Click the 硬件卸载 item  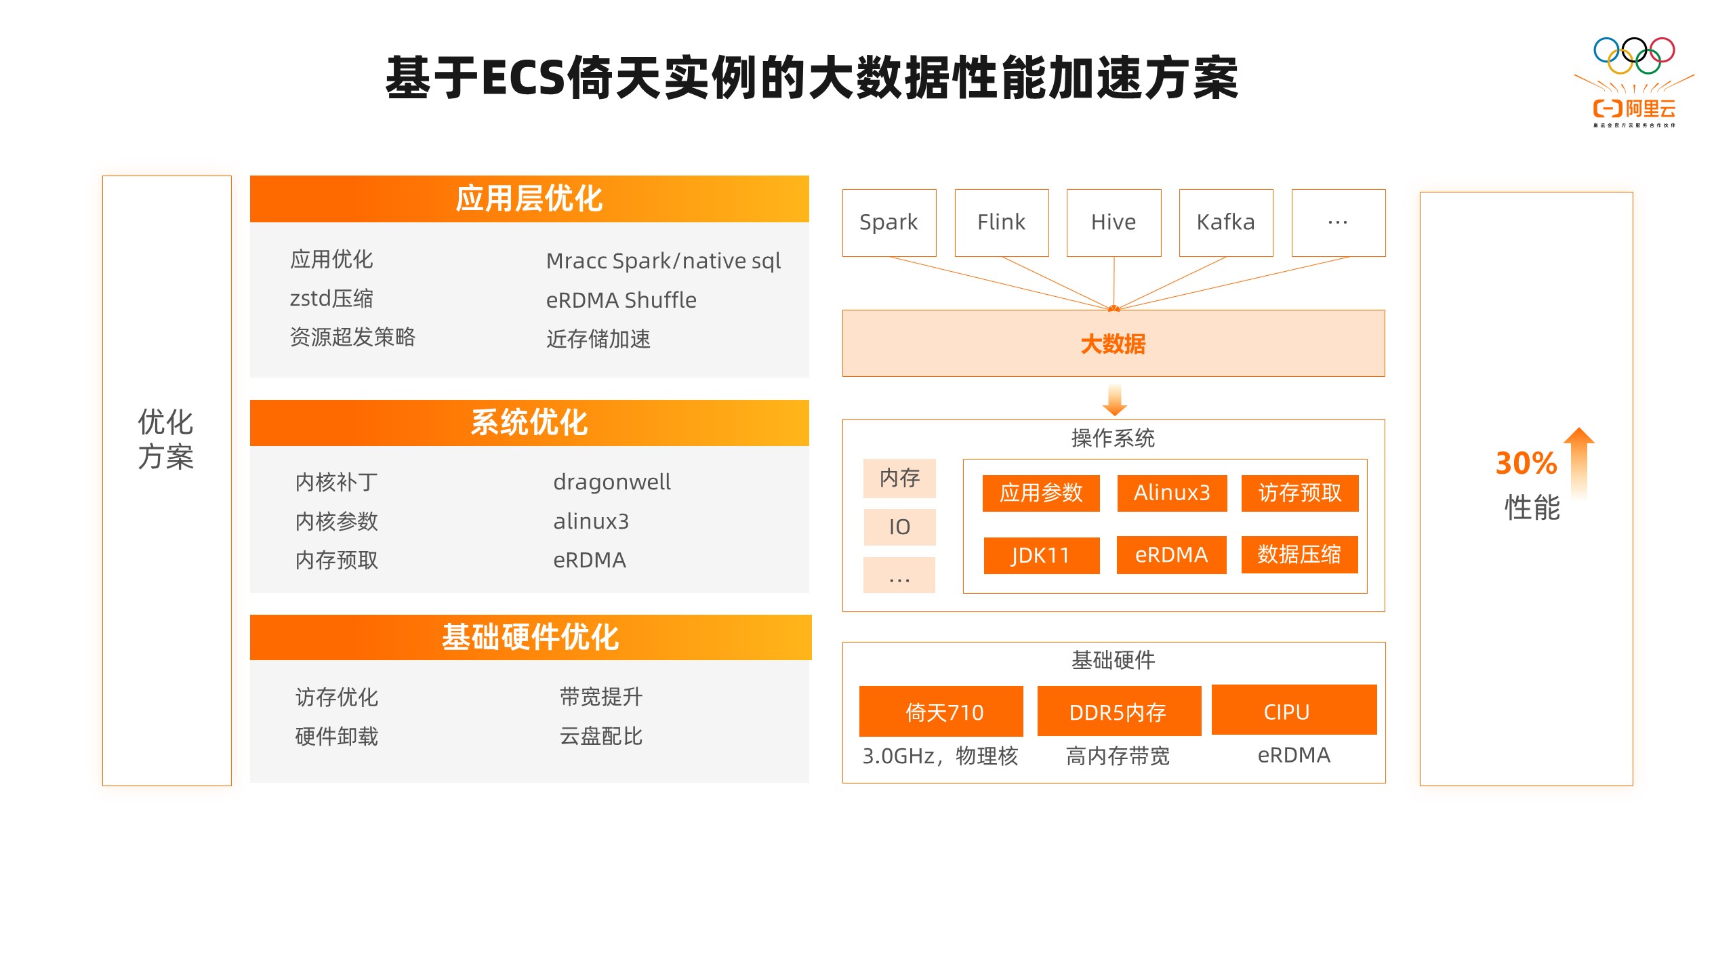[337, 736]
